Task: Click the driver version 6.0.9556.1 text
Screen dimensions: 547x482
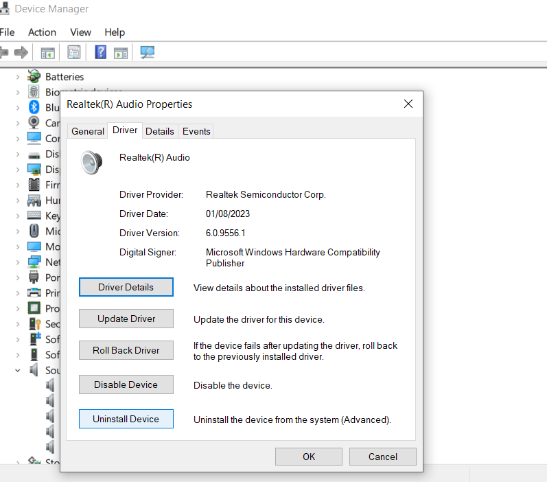Action: click(x=225, y=233)
